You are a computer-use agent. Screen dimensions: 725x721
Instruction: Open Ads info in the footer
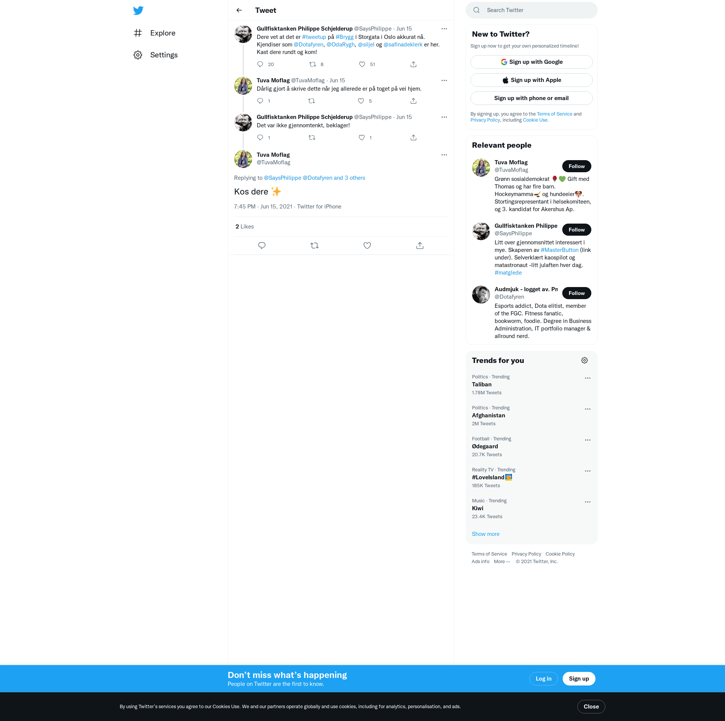(480, 562)
